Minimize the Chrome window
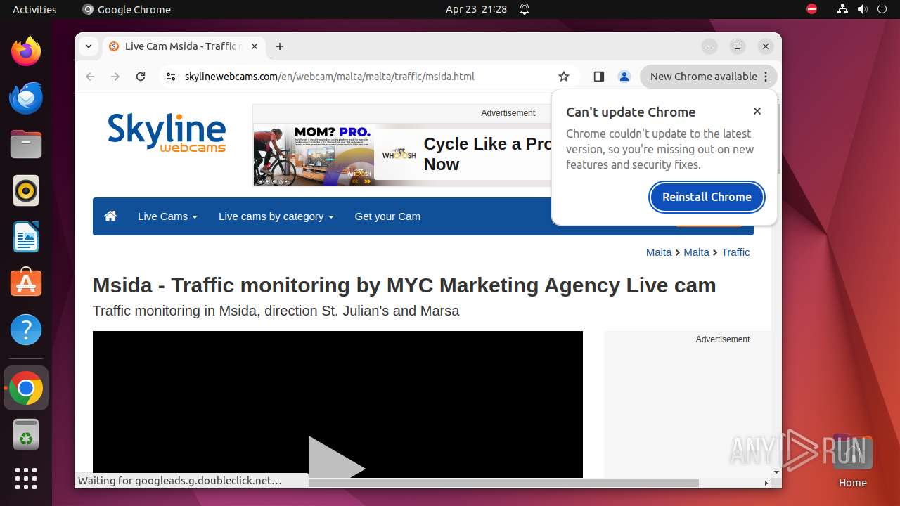Image resolution: width=900 pixels, height=506 pixels. point(709,46)
